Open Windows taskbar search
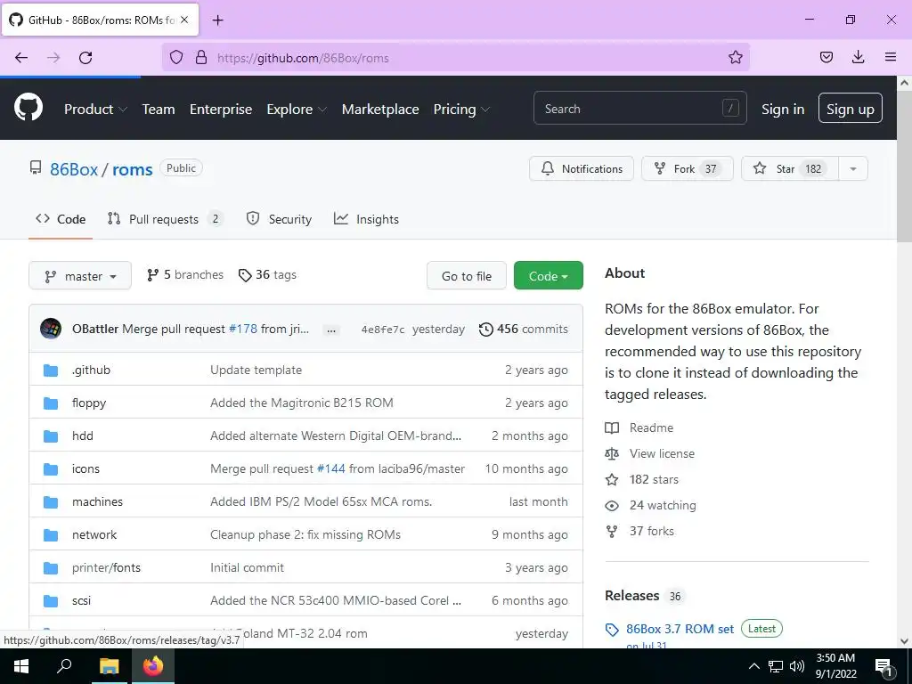This screenshot has height=684, width=912. tap(64, 666)
